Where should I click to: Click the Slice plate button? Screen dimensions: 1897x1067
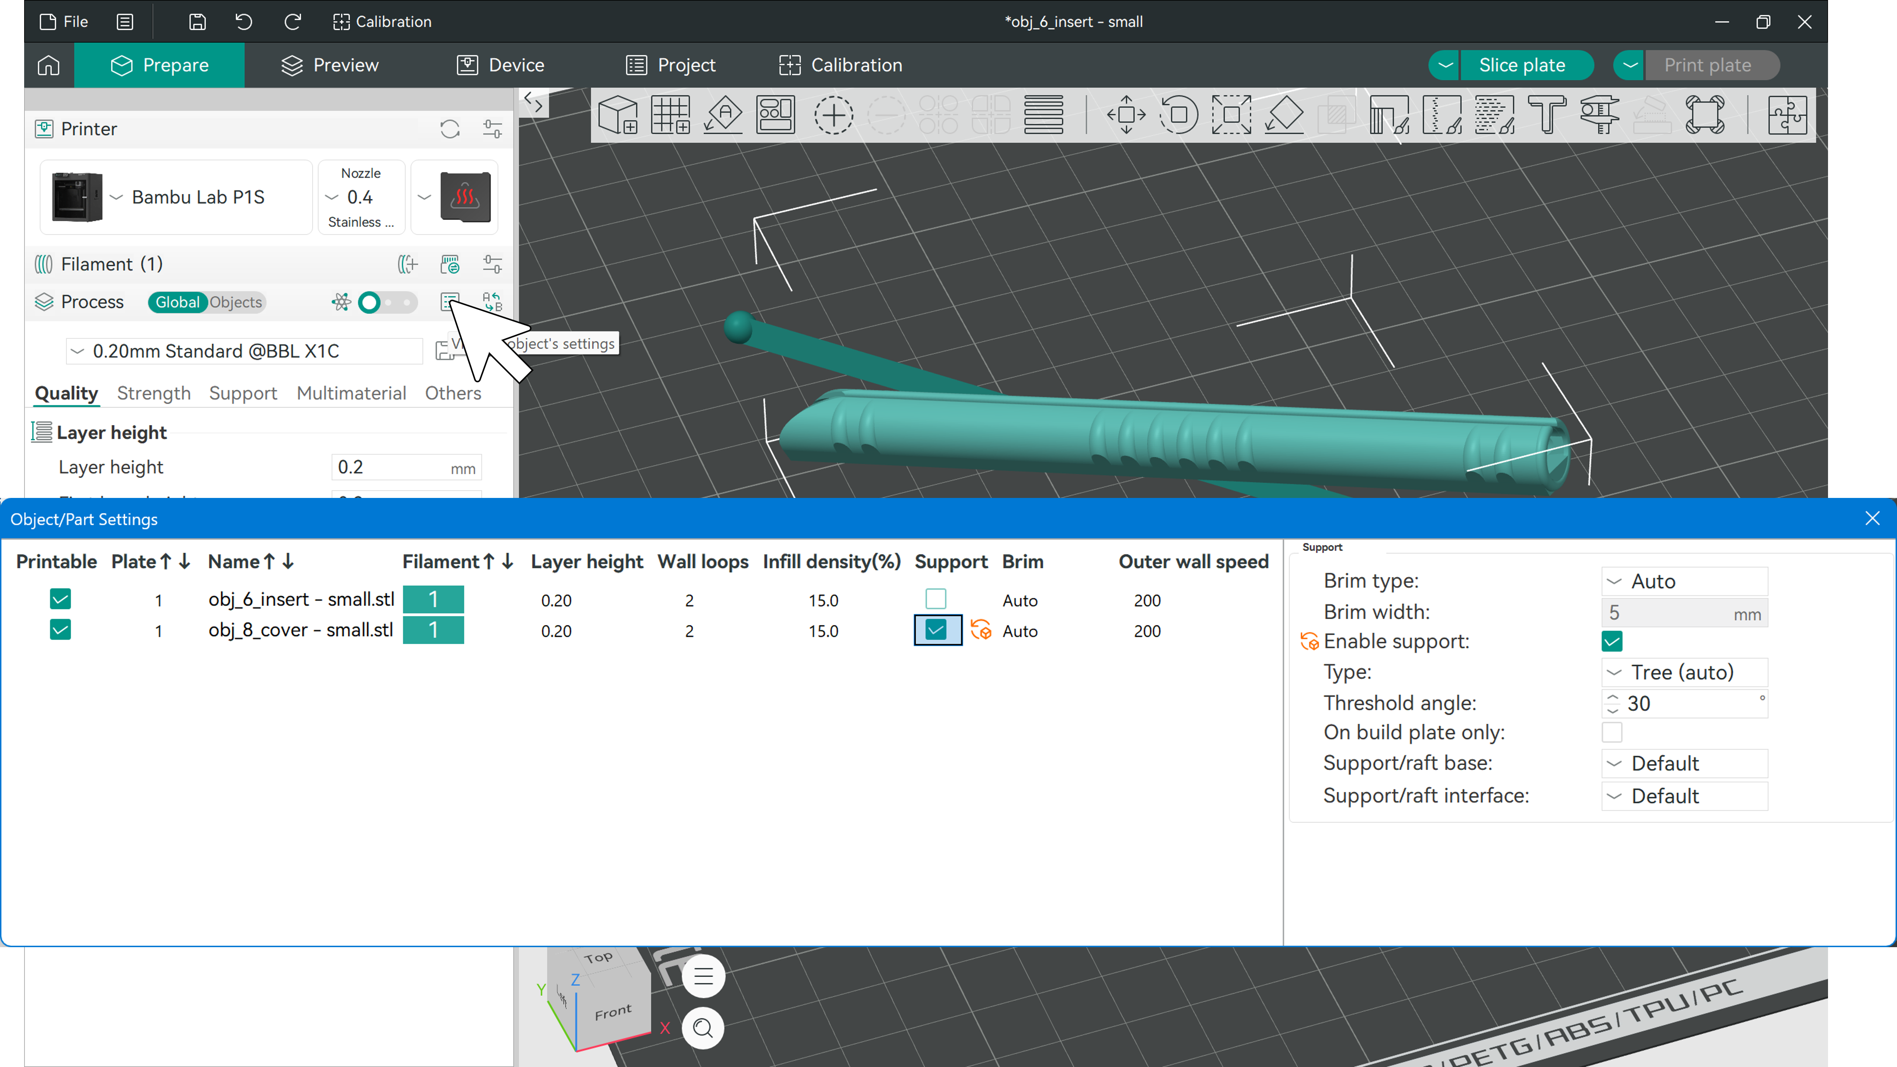coord(1526,65)
